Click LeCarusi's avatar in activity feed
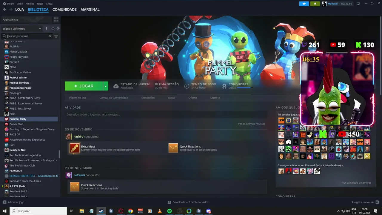Screen dimensions: 382x215 pyautogui.click(x=69, y=175)
